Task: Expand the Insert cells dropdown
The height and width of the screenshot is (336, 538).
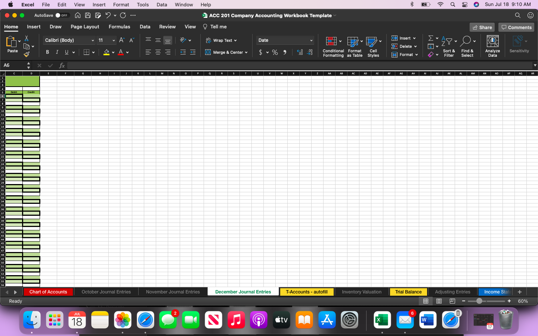Action: [414, 38]
